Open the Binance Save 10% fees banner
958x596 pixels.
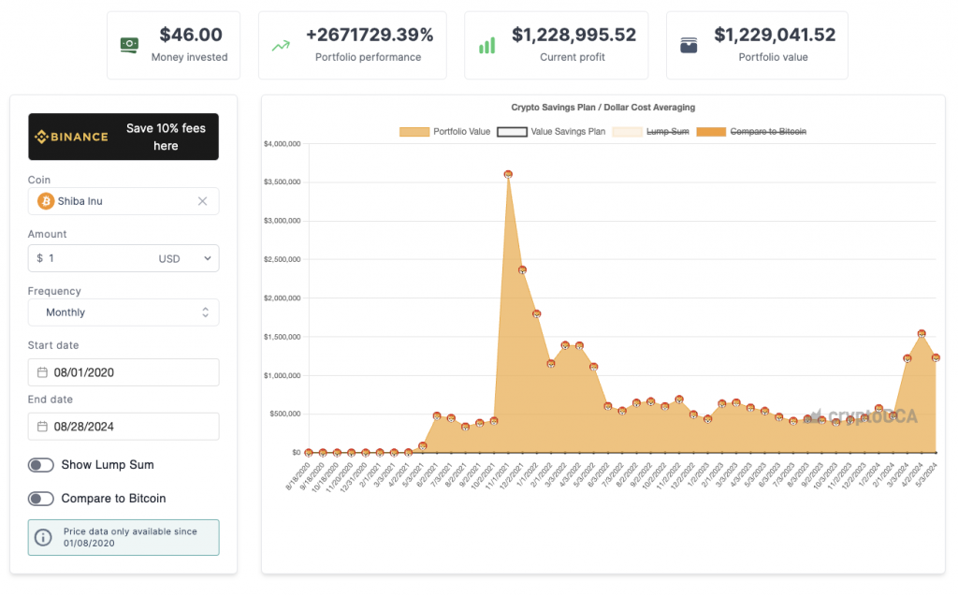(x=123, y=137)
